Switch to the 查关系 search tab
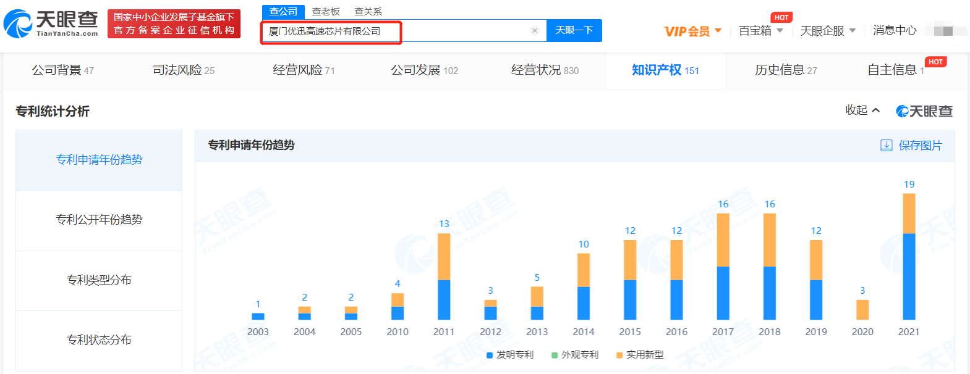Screen dimensions: 970x374 368,12
